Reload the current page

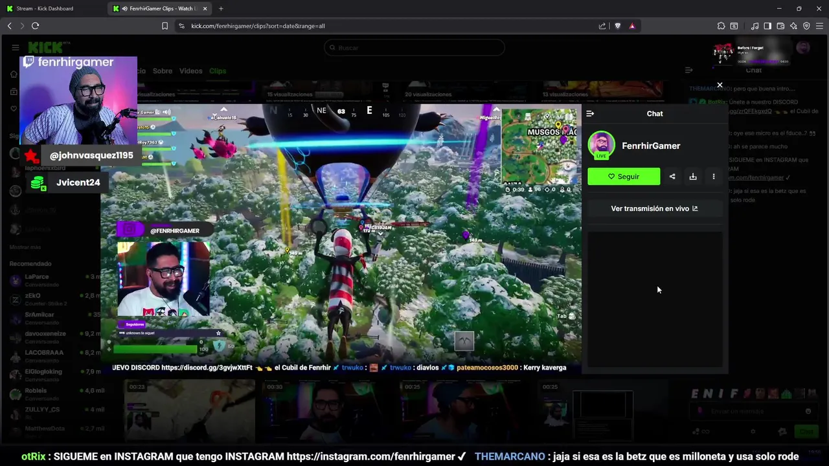click(x=35, y=26)
